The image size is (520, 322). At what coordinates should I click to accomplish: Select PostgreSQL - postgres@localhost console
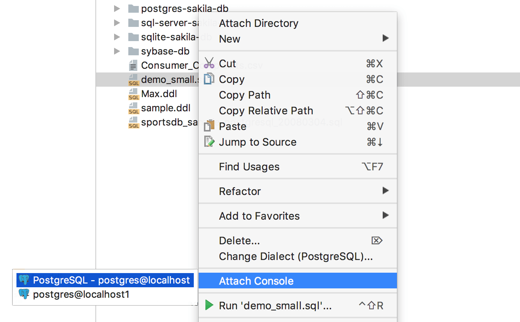[x=105, y=280]
